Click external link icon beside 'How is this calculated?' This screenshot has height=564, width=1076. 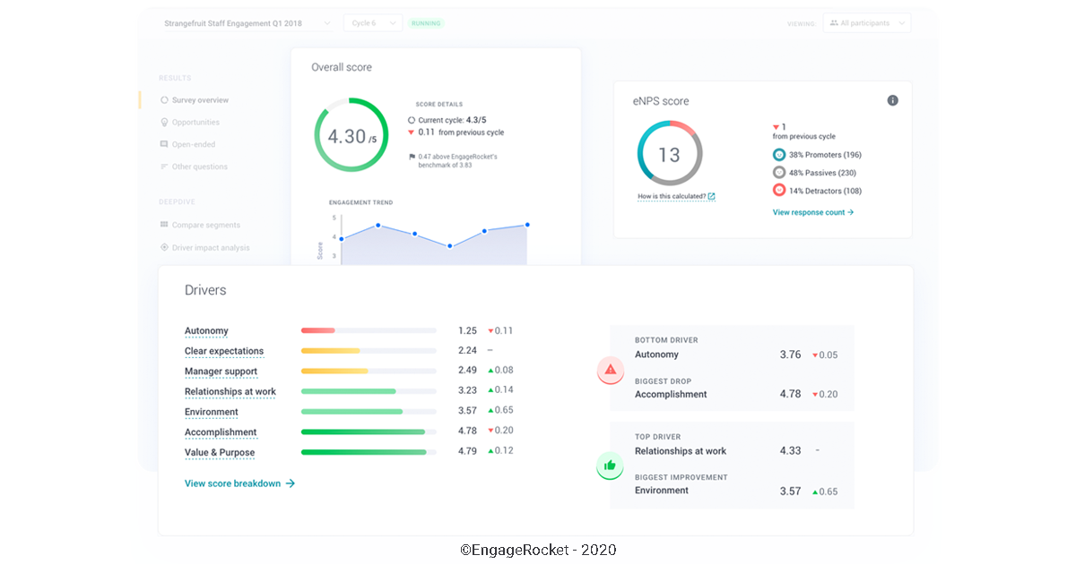point(711,196)
